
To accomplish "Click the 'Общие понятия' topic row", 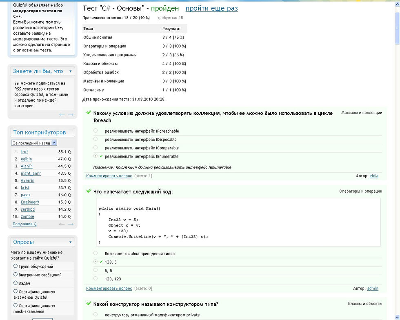I will [x=135, y=37].
